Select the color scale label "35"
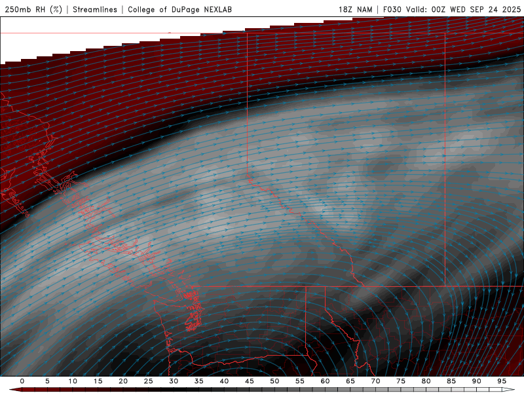524x393 pixels. coord(199,381)
